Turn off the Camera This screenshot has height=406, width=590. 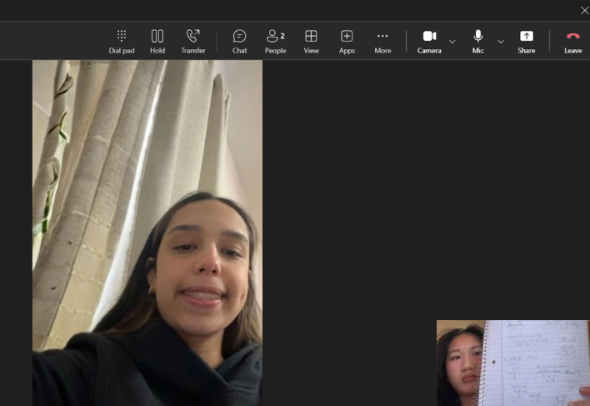(429, 41)
